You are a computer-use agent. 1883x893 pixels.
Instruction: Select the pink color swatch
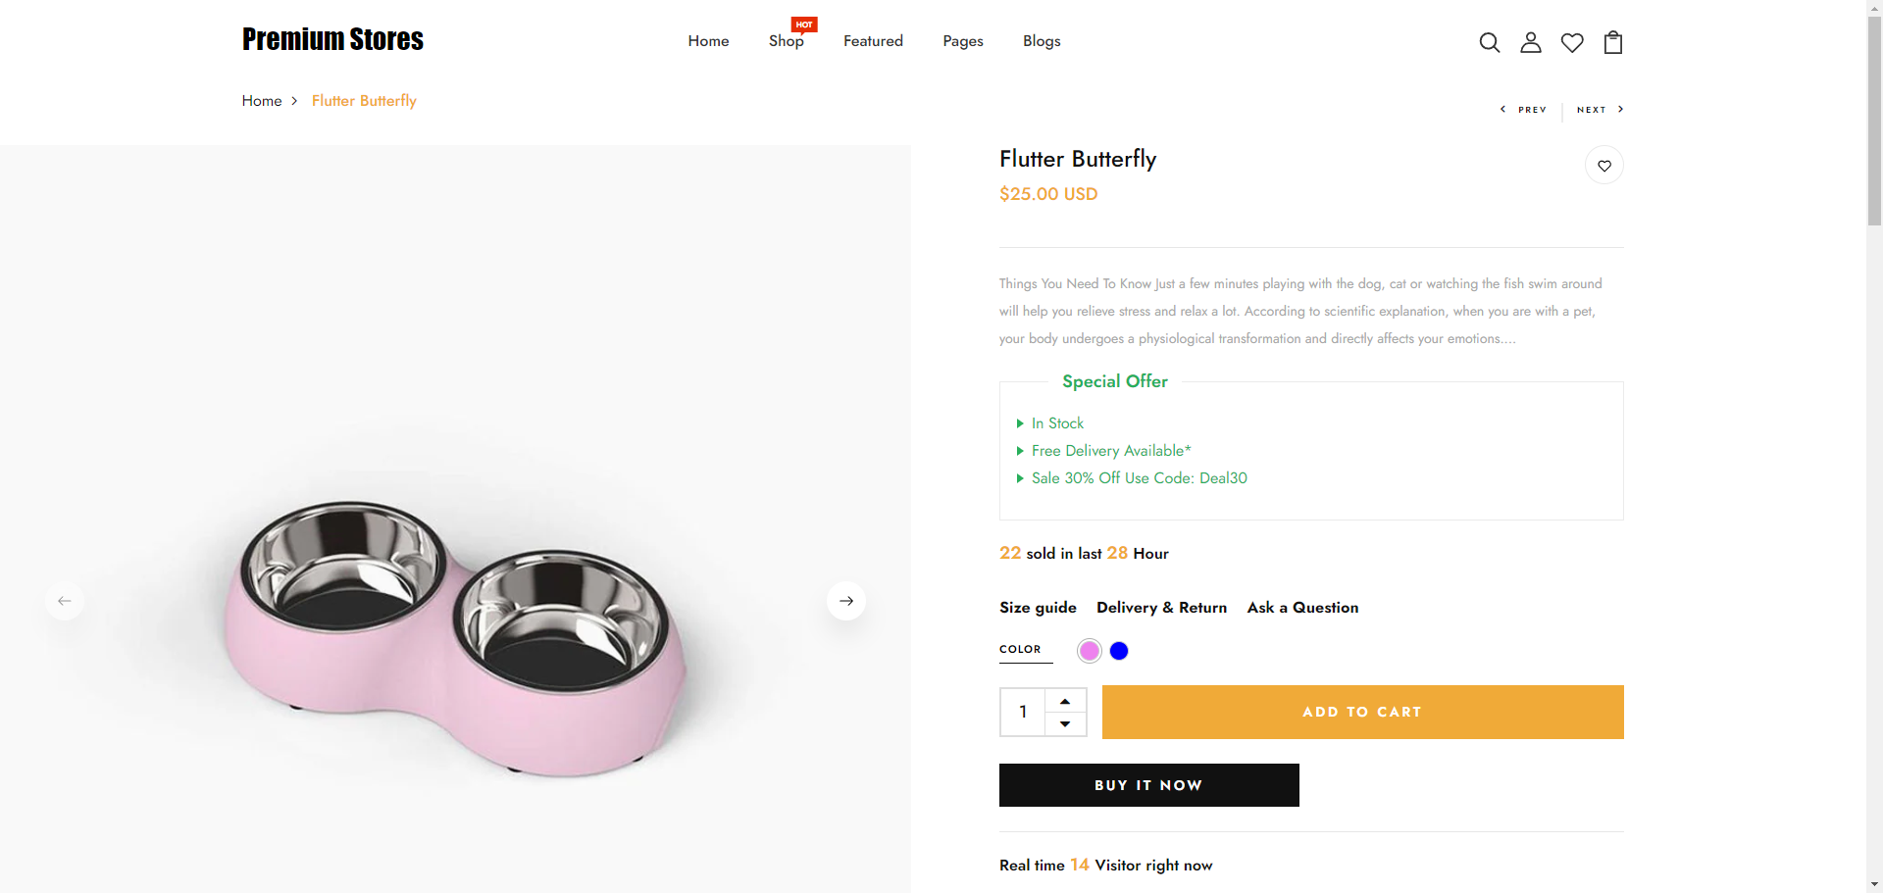[1089, 651]
